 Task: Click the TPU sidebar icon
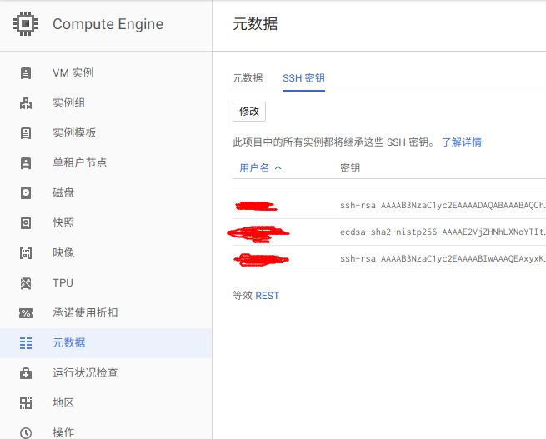pyautogui.click(x=26, y=283)
